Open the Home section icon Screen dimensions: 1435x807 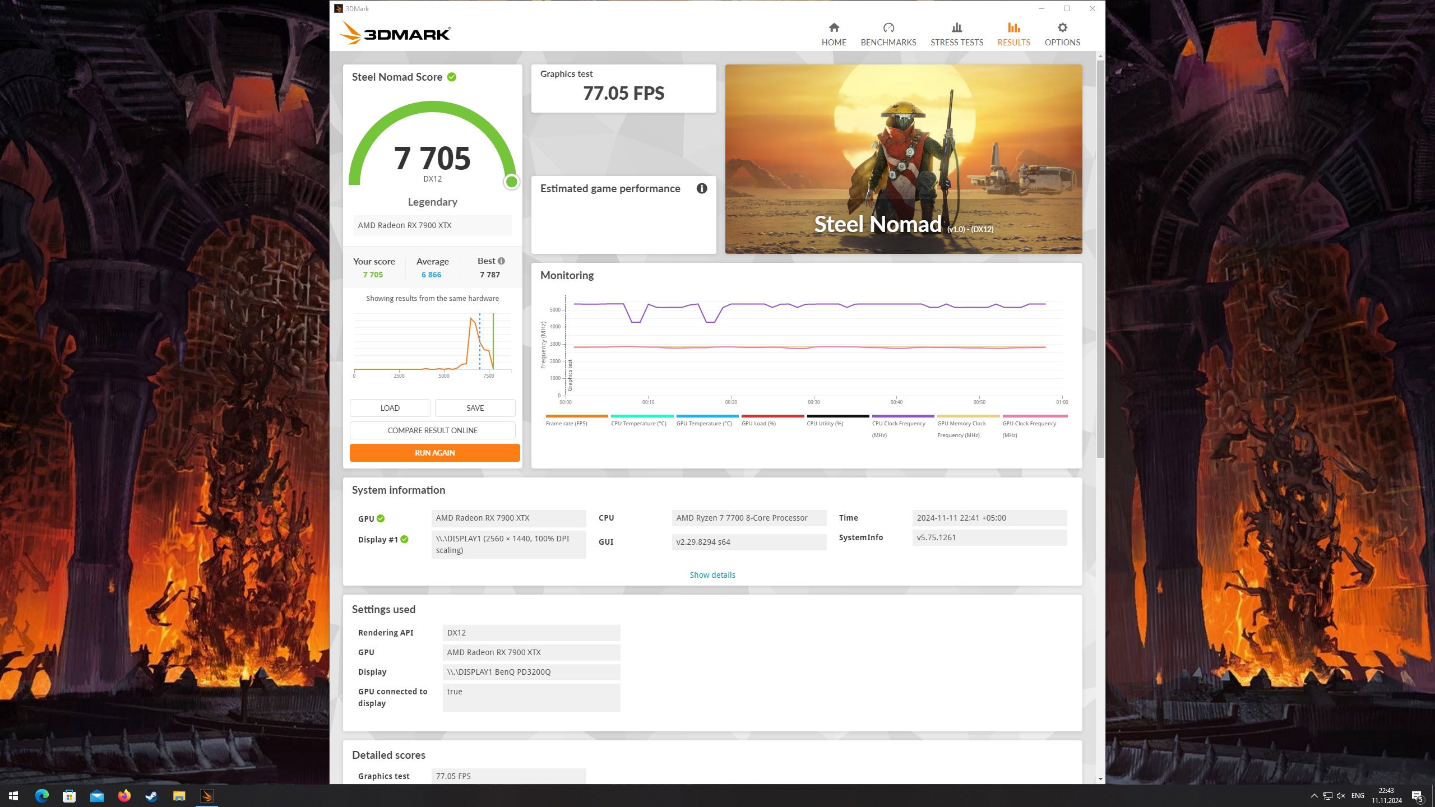coord(834,28)
